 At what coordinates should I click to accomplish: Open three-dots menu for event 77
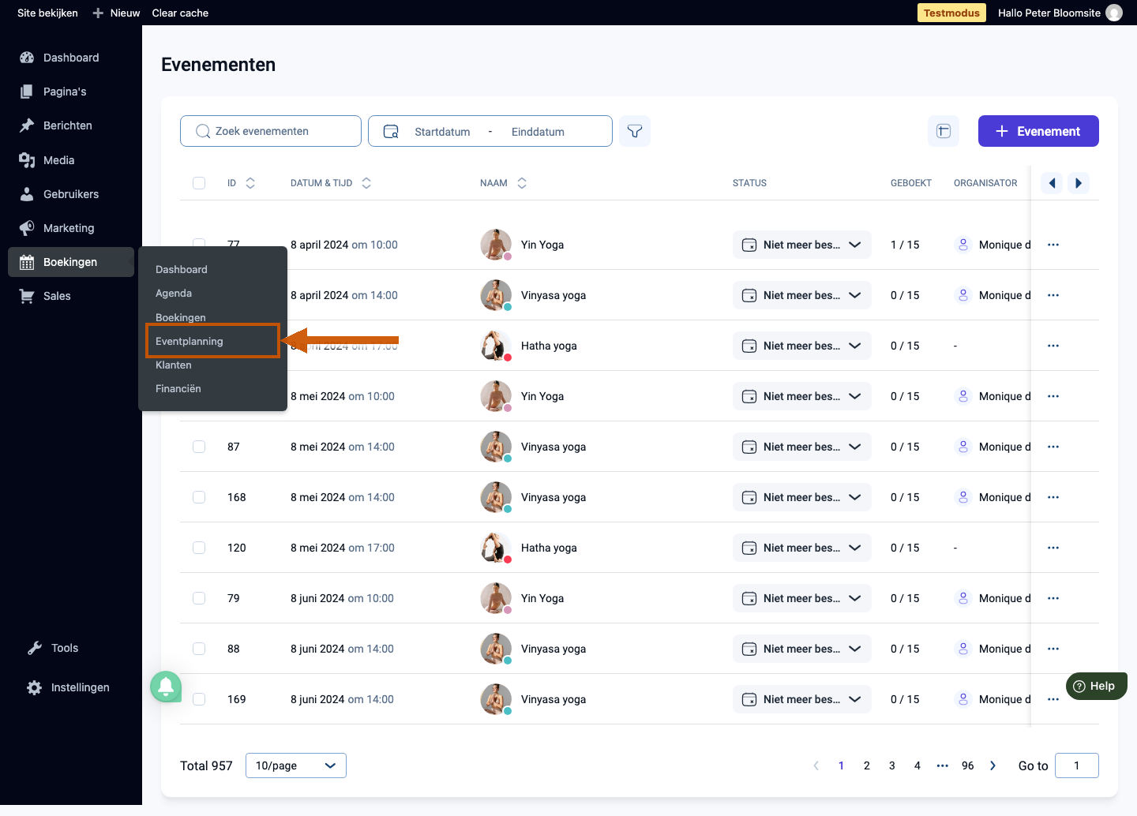[x=1053, y=245]
